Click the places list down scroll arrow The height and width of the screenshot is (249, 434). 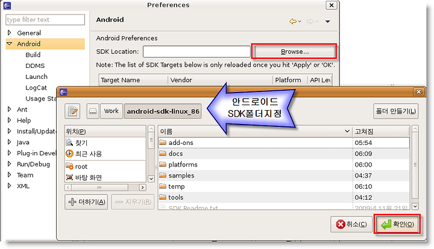[x=151, y=179]
